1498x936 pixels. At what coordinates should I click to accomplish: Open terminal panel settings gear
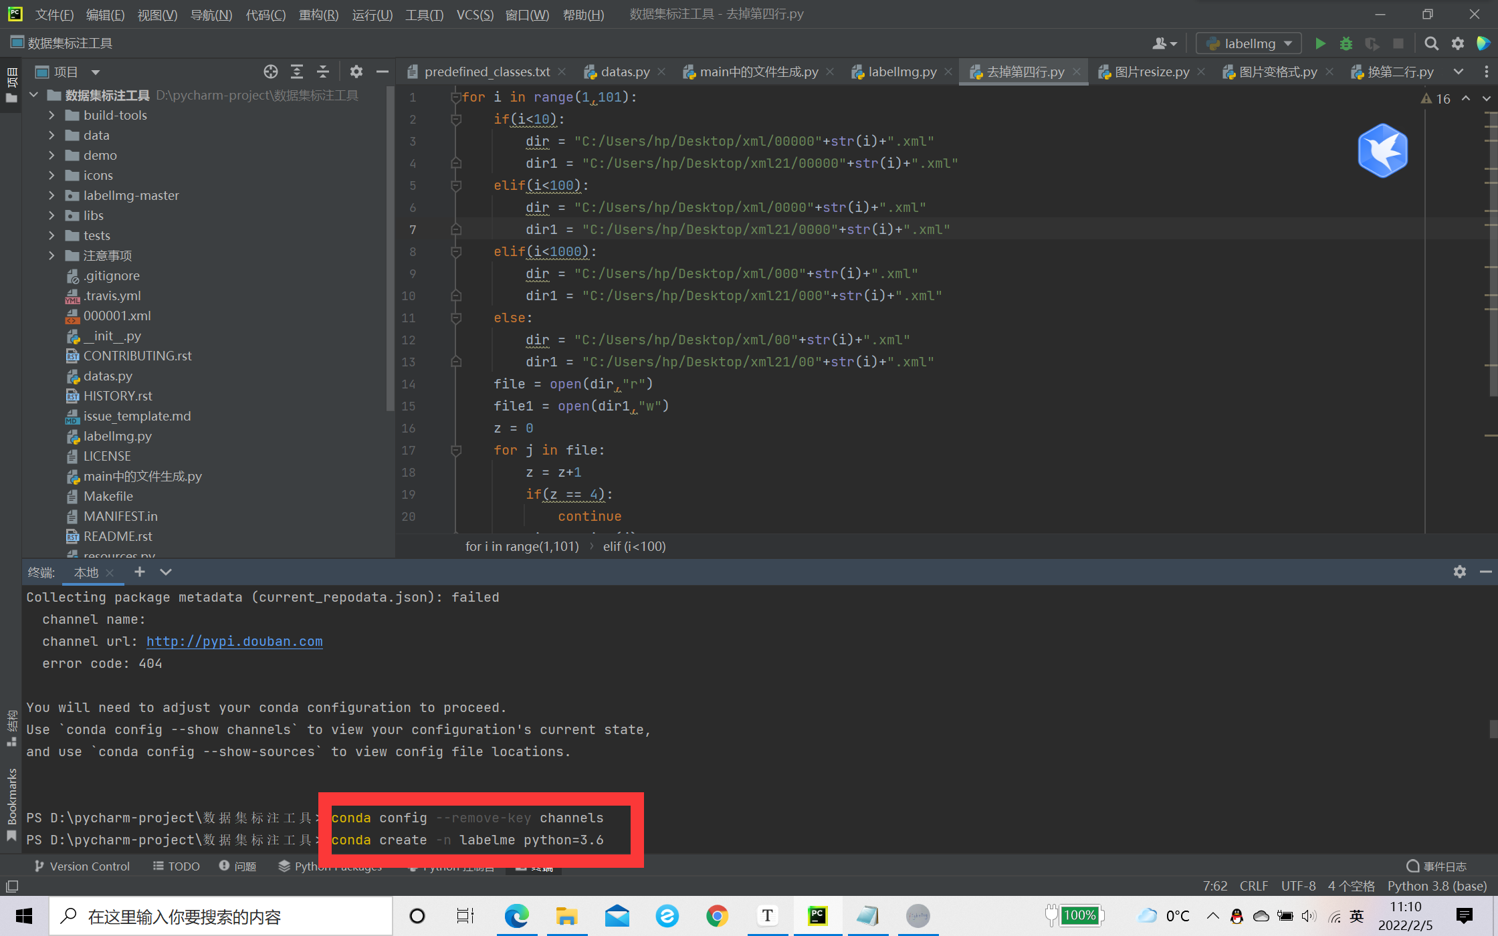pyautogui.click(x=1459, y=572)
